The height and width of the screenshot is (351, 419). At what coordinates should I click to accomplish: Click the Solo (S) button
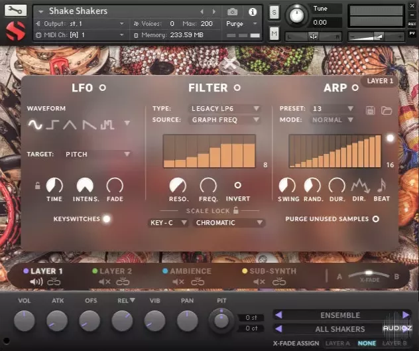tap(274, 13)
